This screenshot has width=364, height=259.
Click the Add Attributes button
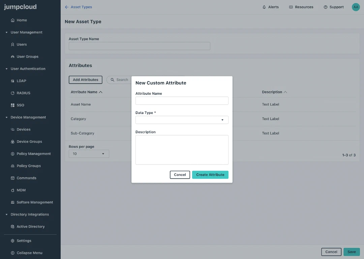(85, 80)
